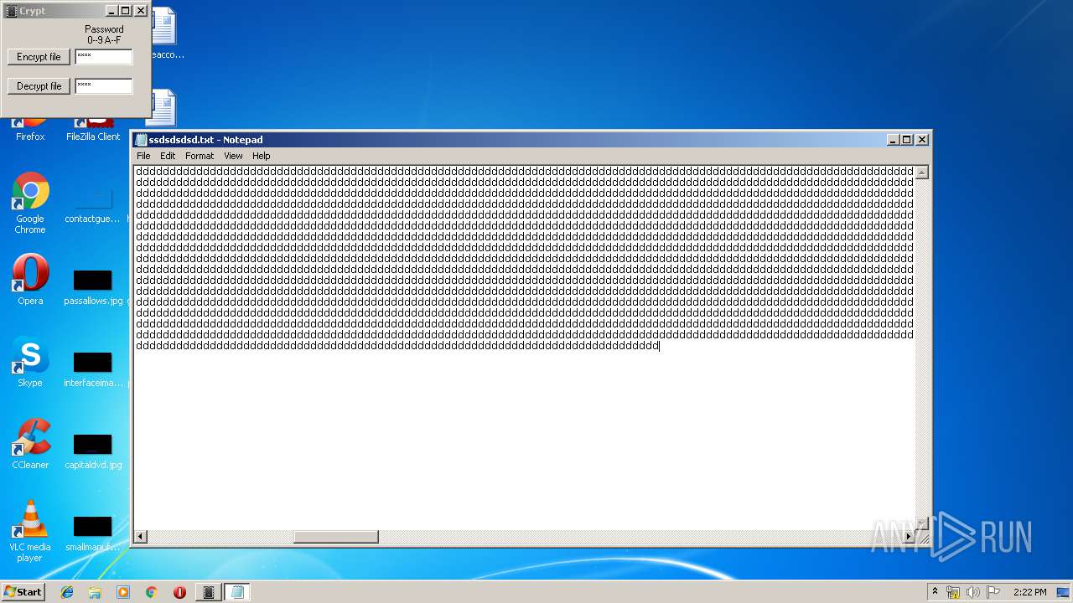Open the File menu in Notepad
The image size is (1073, 603).
[143, 156]
